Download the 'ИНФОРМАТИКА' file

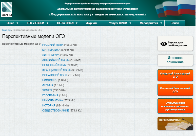point(52,100)
